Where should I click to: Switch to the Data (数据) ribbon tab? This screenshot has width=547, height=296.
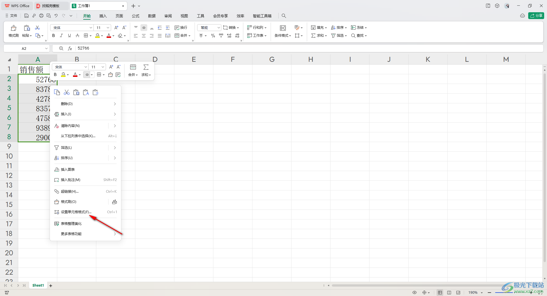[152, 16]
